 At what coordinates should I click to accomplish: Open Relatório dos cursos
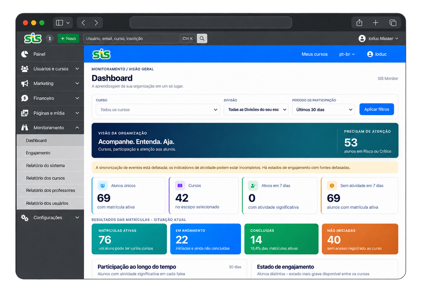50,178
